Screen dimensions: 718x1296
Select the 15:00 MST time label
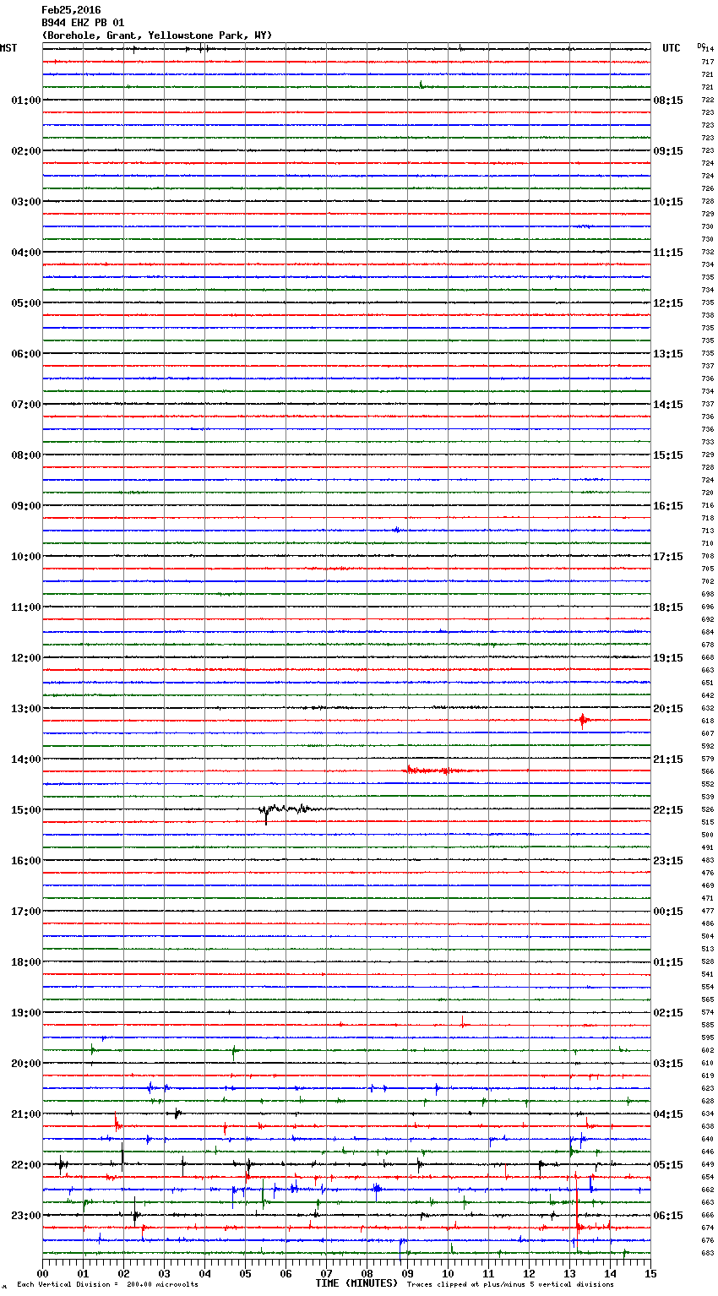coord(26,810)
